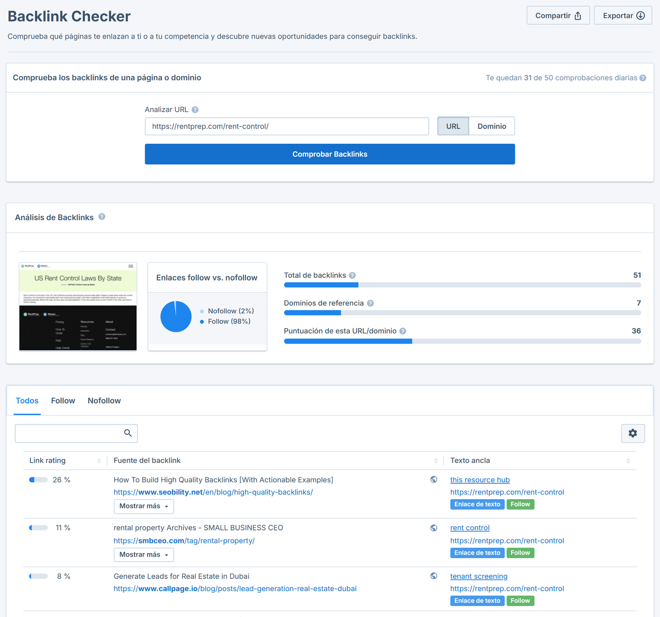Viewport: 660px width, 617px height.
Task: Click help icon beside Total de backlinks
Action: [x=352, y=275]
